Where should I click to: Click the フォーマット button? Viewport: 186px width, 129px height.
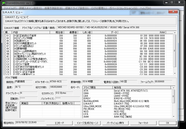(144, 123)
